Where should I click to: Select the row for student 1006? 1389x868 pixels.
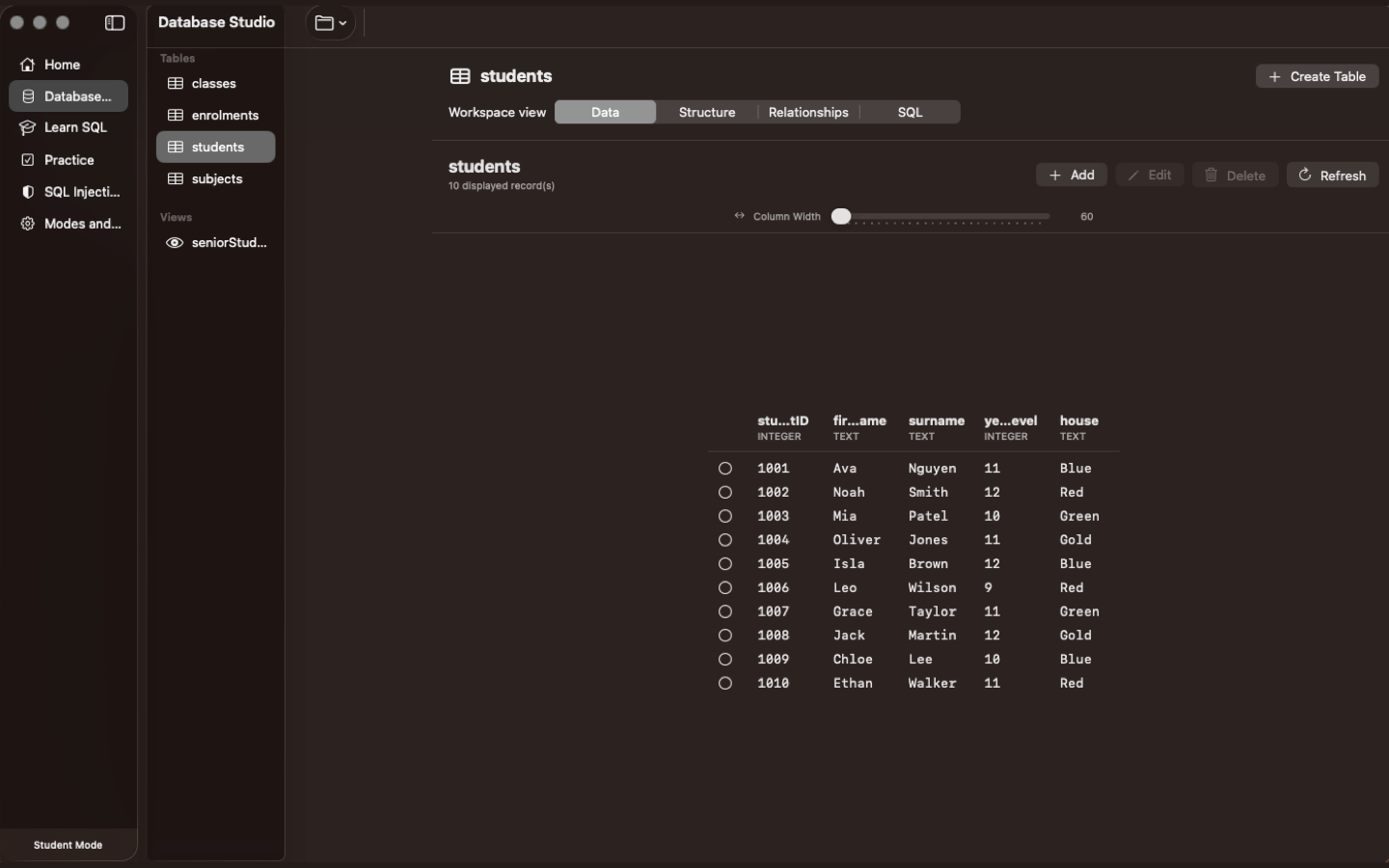point(725,588)
